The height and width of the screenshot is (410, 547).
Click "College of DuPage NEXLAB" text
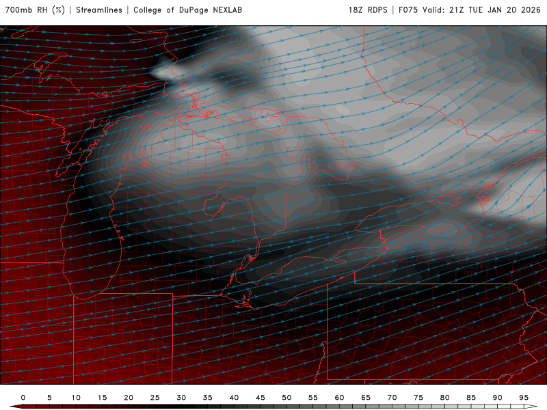pos(187,10)
